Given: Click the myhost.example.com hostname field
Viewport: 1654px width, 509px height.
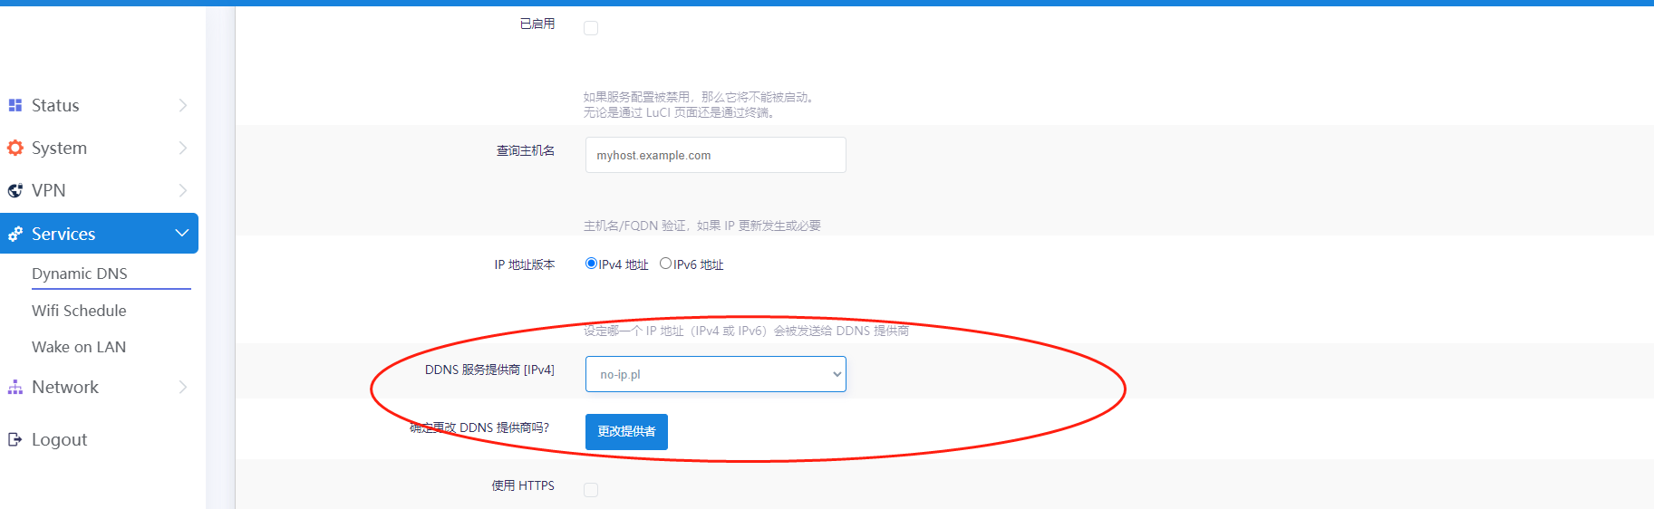Looking at the screenshot, I should [715, 155].
